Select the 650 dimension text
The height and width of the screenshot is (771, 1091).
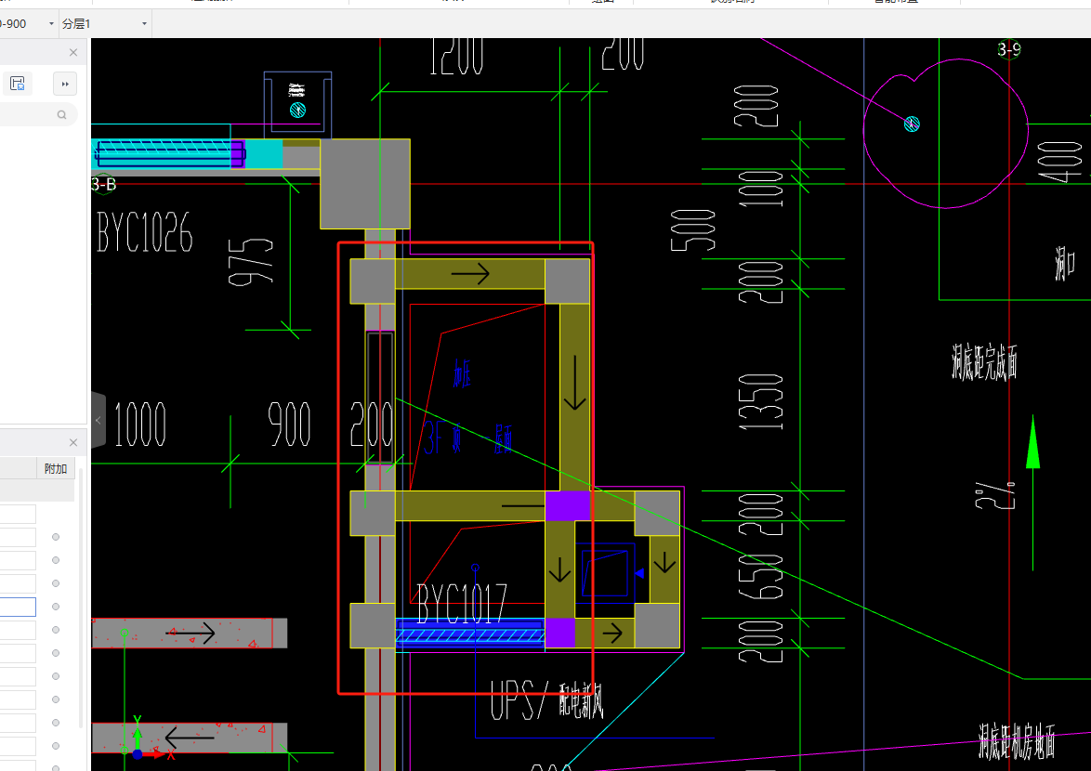[x=761, y=576]
